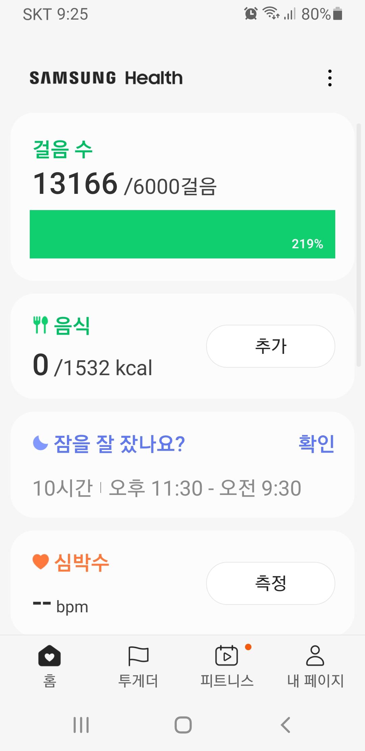Tap the alarm icon in status bar

click(251, 14)
